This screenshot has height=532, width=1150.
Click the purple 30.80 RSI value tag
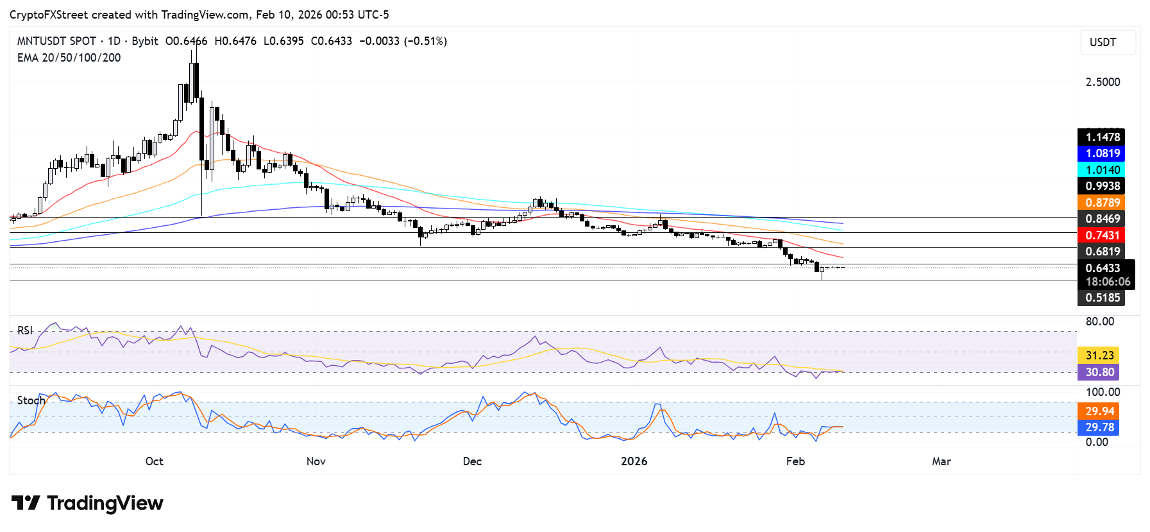click(1099, 372)
